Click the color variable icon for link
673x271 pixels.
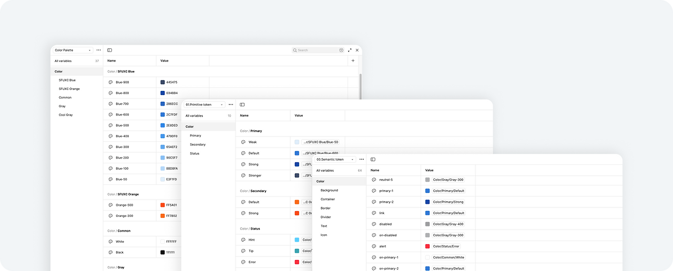click(374, 213)
